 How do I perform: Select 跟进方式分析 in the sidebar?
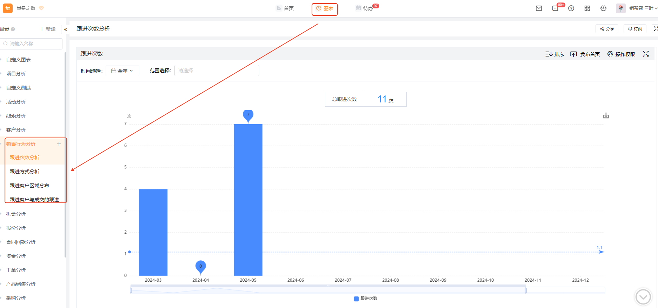(25, 172)
